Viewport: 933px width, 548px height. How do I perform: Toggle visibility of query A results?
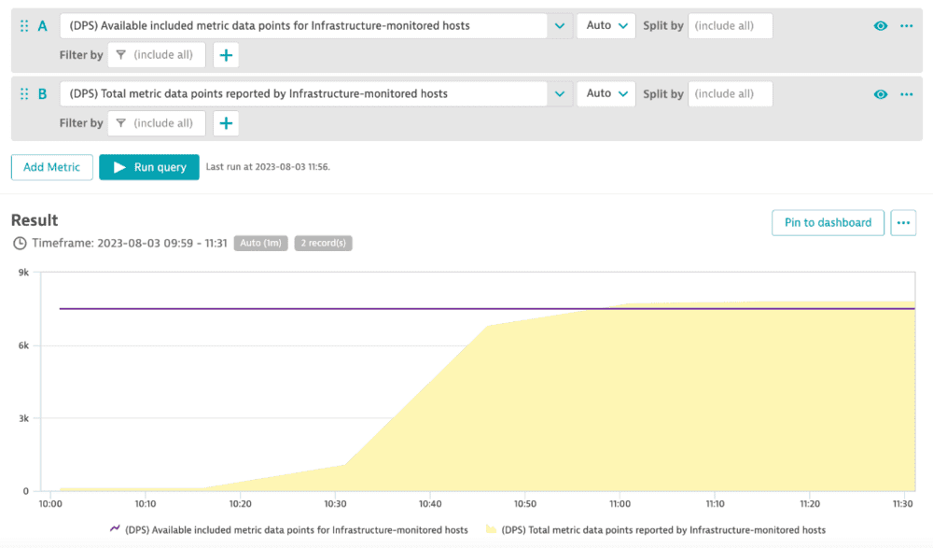point(880,25)
